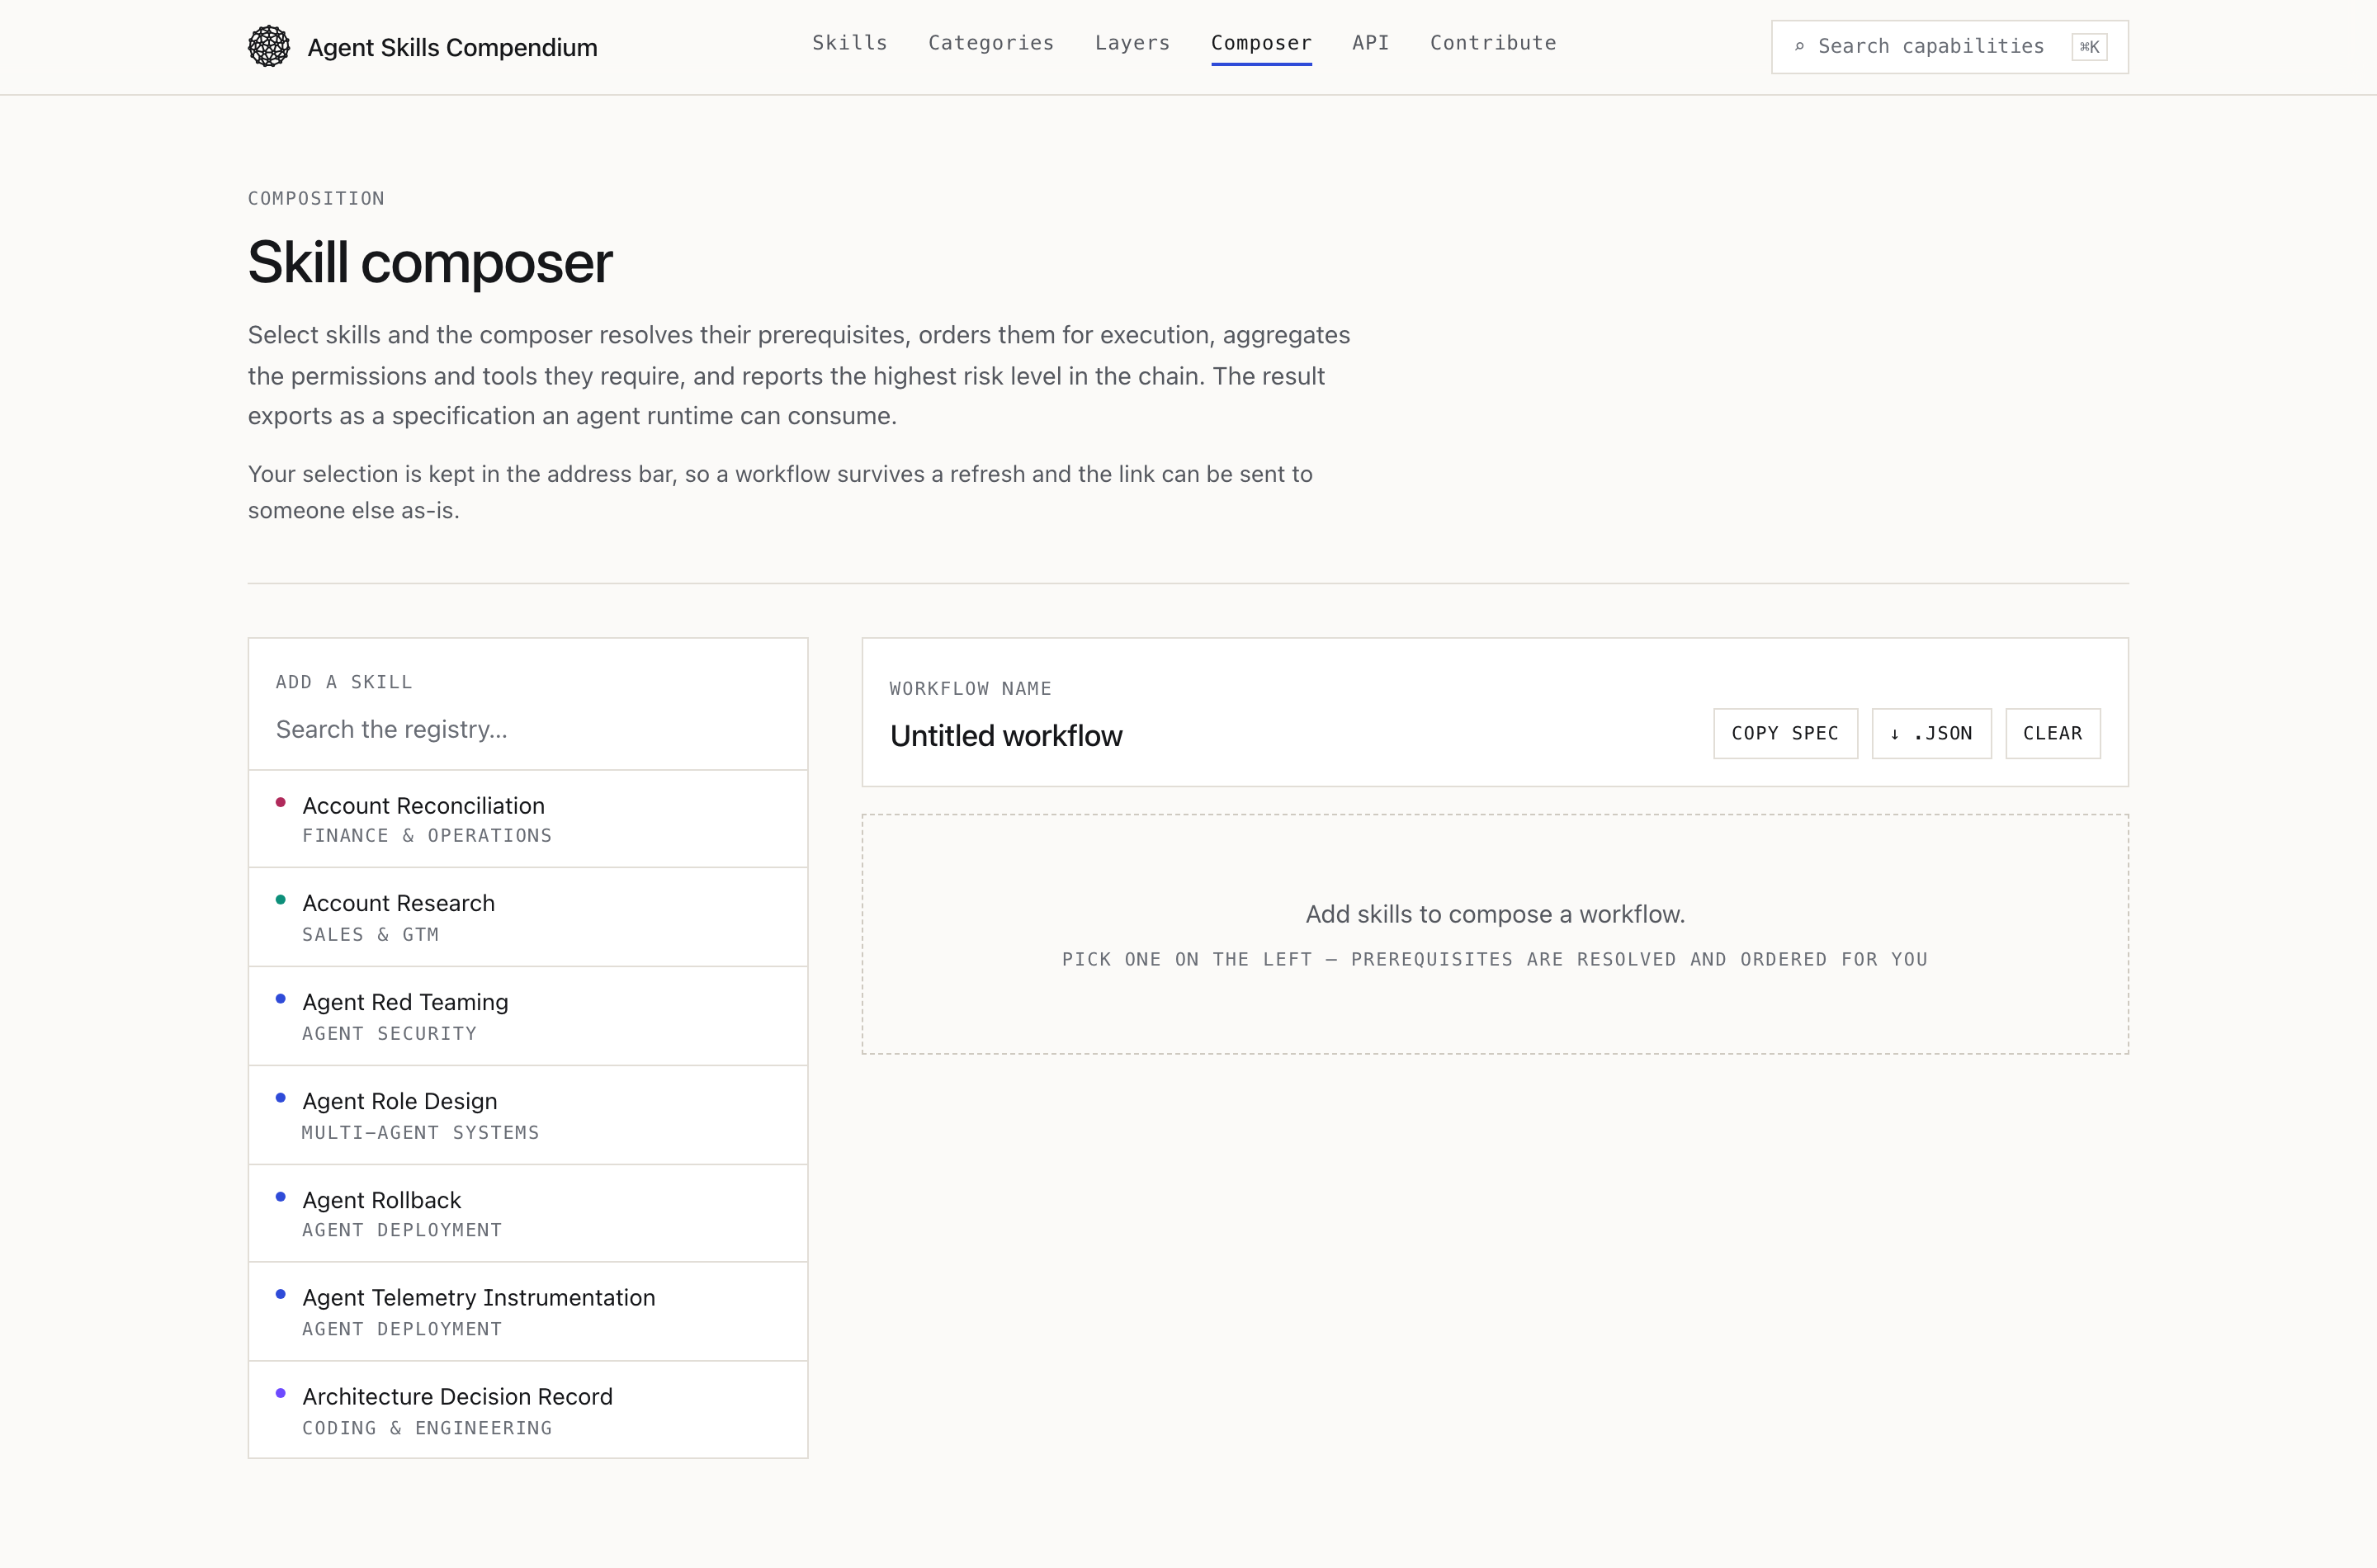Add the Account Reconciliation skill
2377x1568 pixels.
tap(527, 819)
